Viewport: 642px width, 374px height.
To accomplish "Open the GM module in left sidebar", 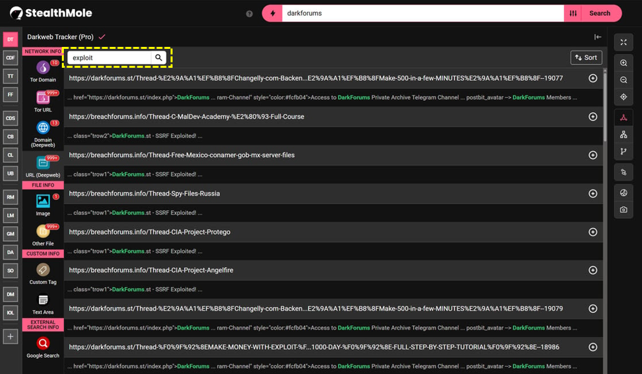I will (x=10, y=234).
